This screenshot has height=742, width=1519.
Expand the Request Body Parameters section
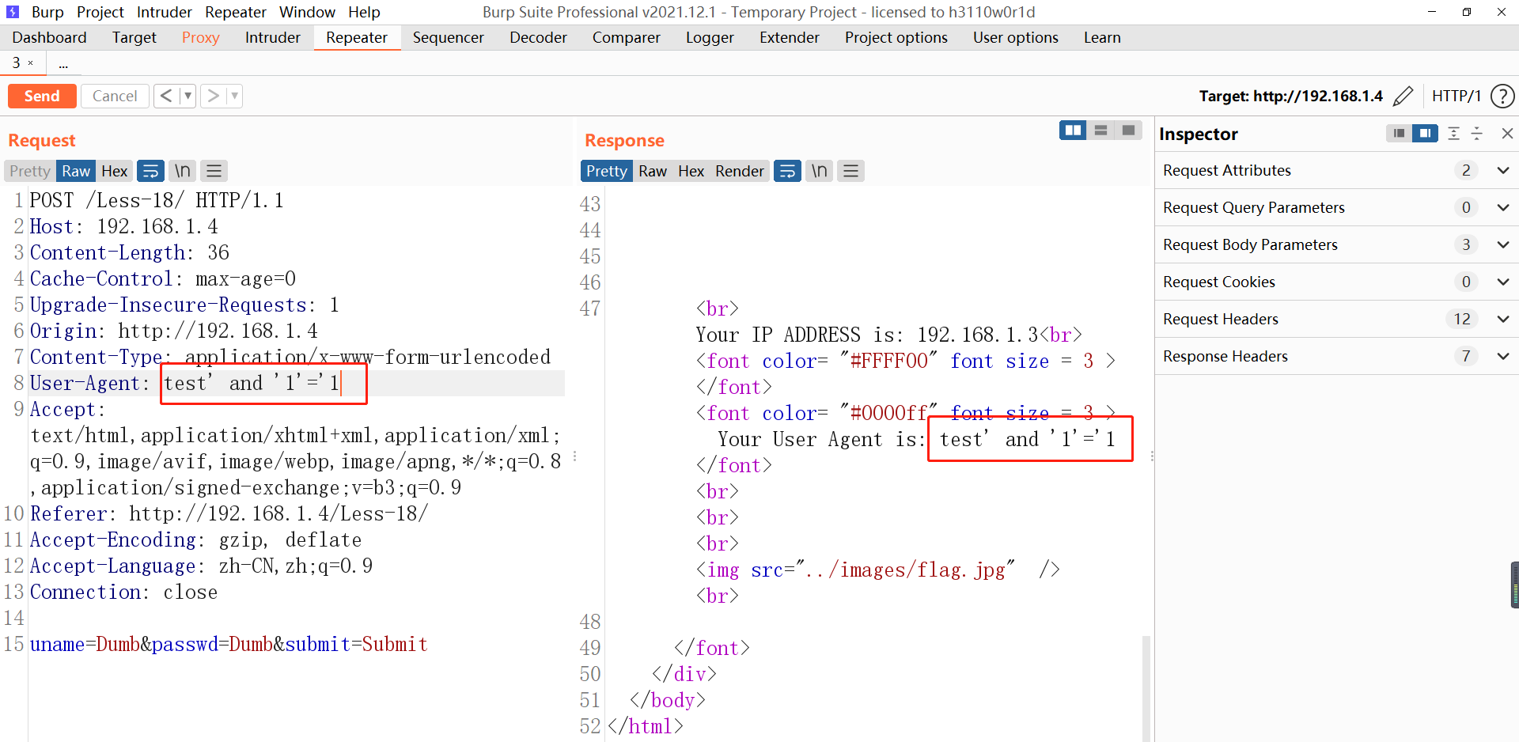pos(1503,244)
